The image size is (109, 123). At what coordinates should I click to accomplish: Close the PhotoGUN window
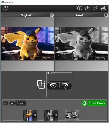[x=105, y=2]
